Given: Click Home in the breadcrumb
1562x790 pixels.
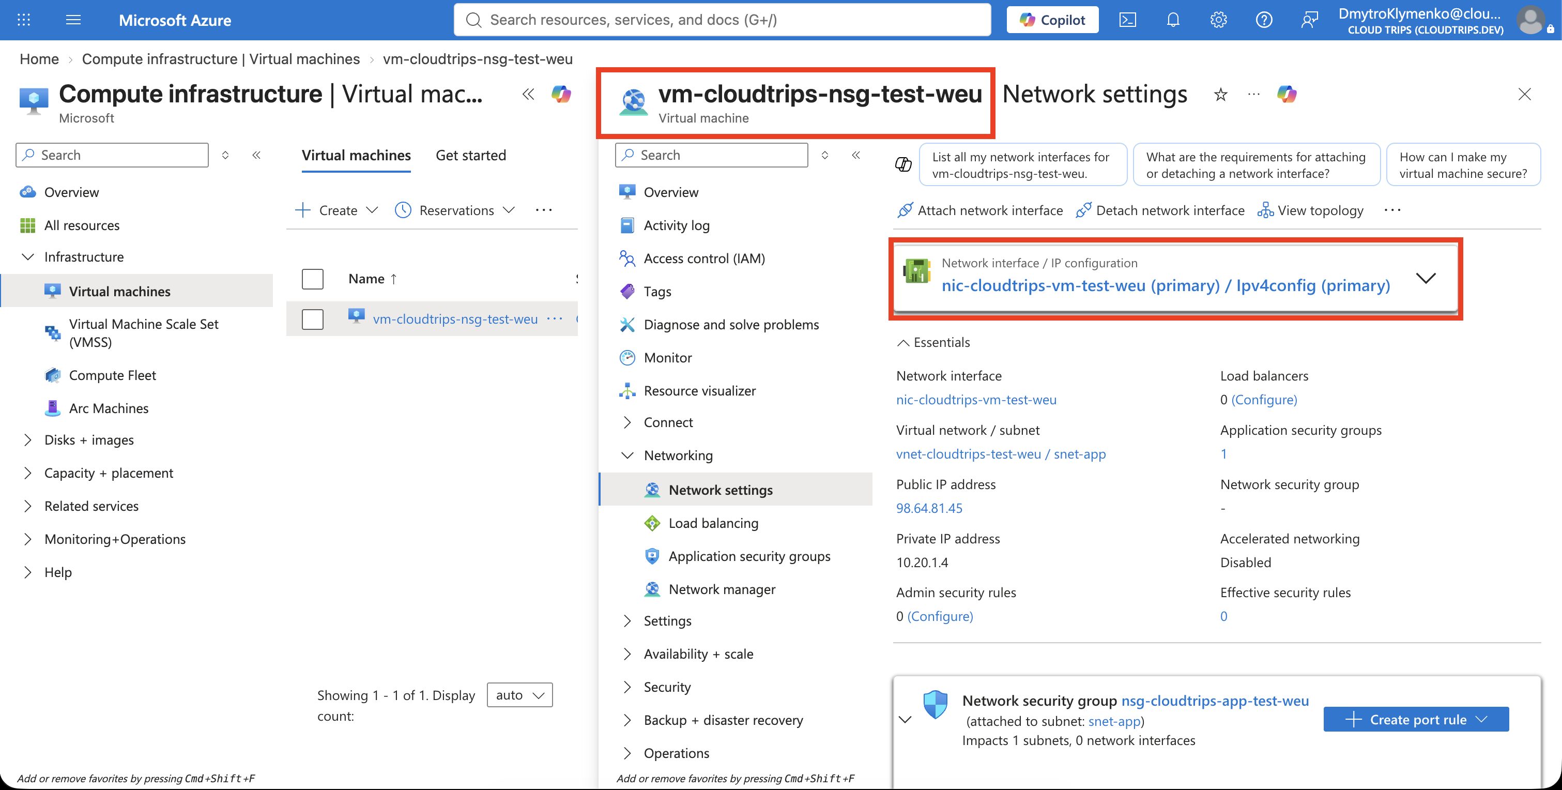Looking at the screenshot, I should coord(39,59).
